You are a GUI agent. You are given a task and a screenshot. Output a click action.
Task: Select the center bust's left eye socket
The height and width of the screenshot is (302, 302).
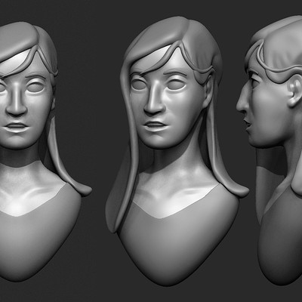137,85
